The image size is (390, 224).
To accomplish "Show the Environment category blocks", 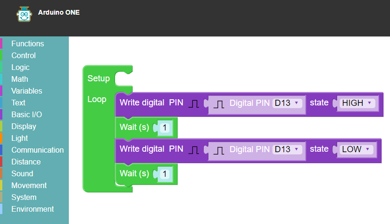I will tap(33, 209).
